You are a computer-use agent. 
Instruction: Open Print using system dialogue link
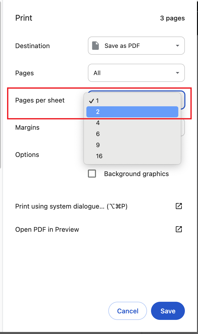coord(71,206)
